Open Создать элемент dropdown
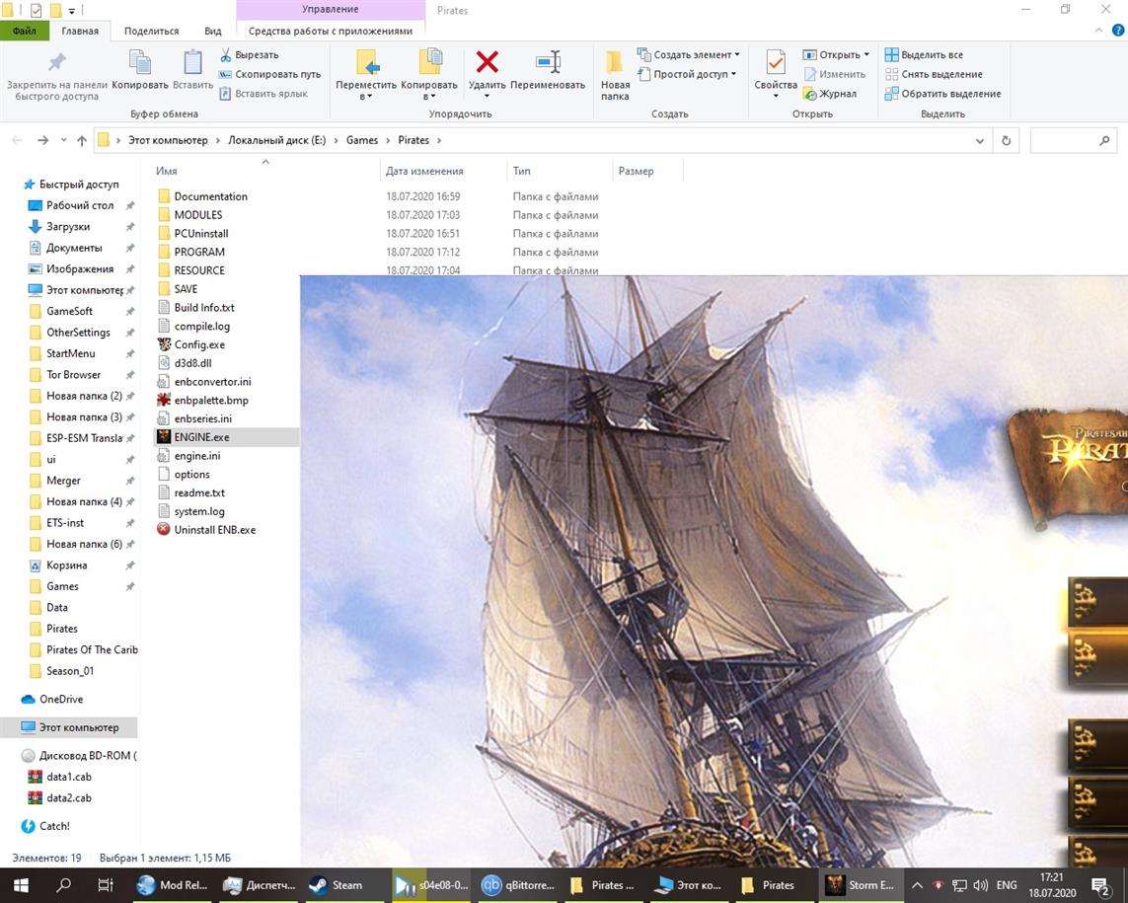Image resolution: width=1128 pixels, height=903 pixels. click(x=689, y=54)
